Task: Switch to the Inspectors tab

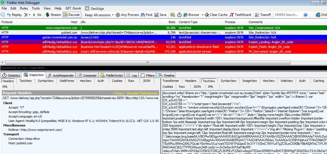Action: pyautogui.click(x=34, y=75)
